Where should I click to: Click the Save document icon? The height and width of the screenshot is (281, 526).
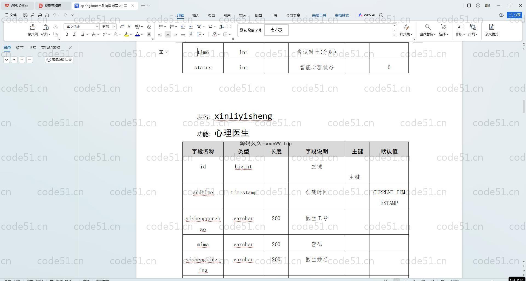pyautogui.click(x=25, y=15)
